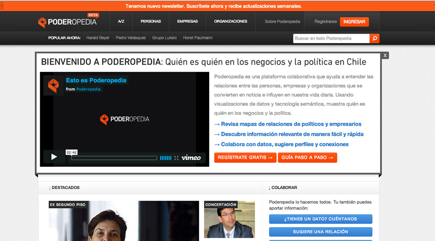The height and width of the screenshot is (241, 435).
Task: Seek in the video progress bar
Action: tap(114, 158)
